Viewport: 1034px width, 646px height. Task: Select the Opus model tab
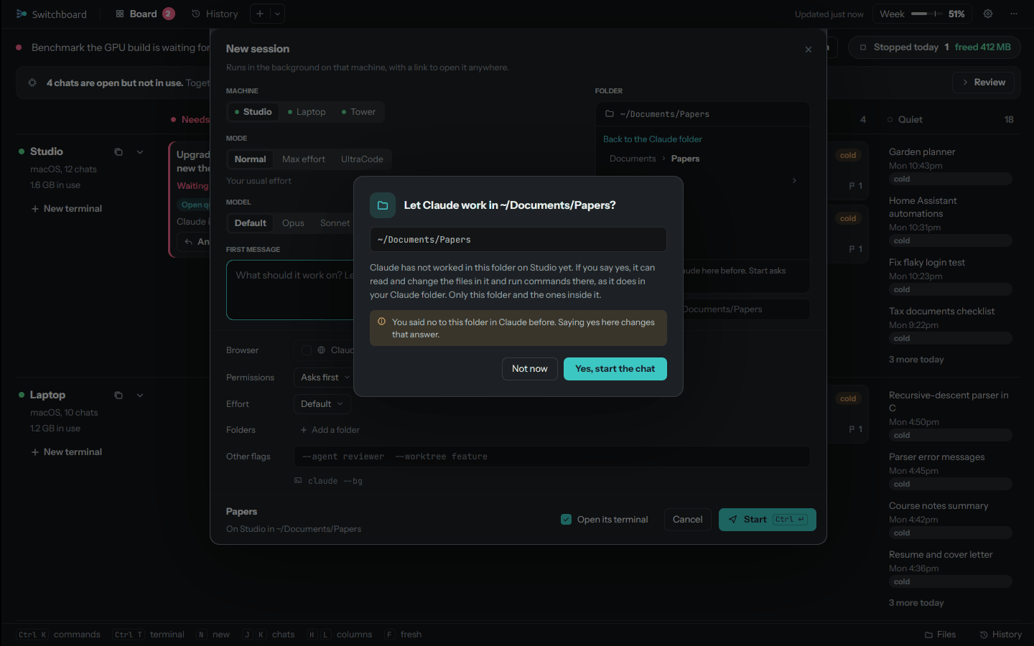tap(293, 223)
